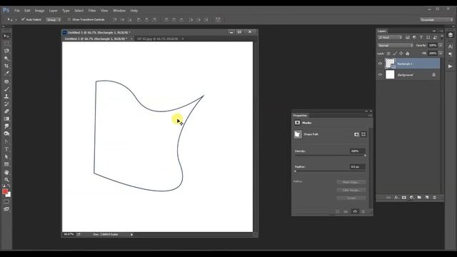Click the Add Layer Mask icon in Layers panel

coord(404,197)
